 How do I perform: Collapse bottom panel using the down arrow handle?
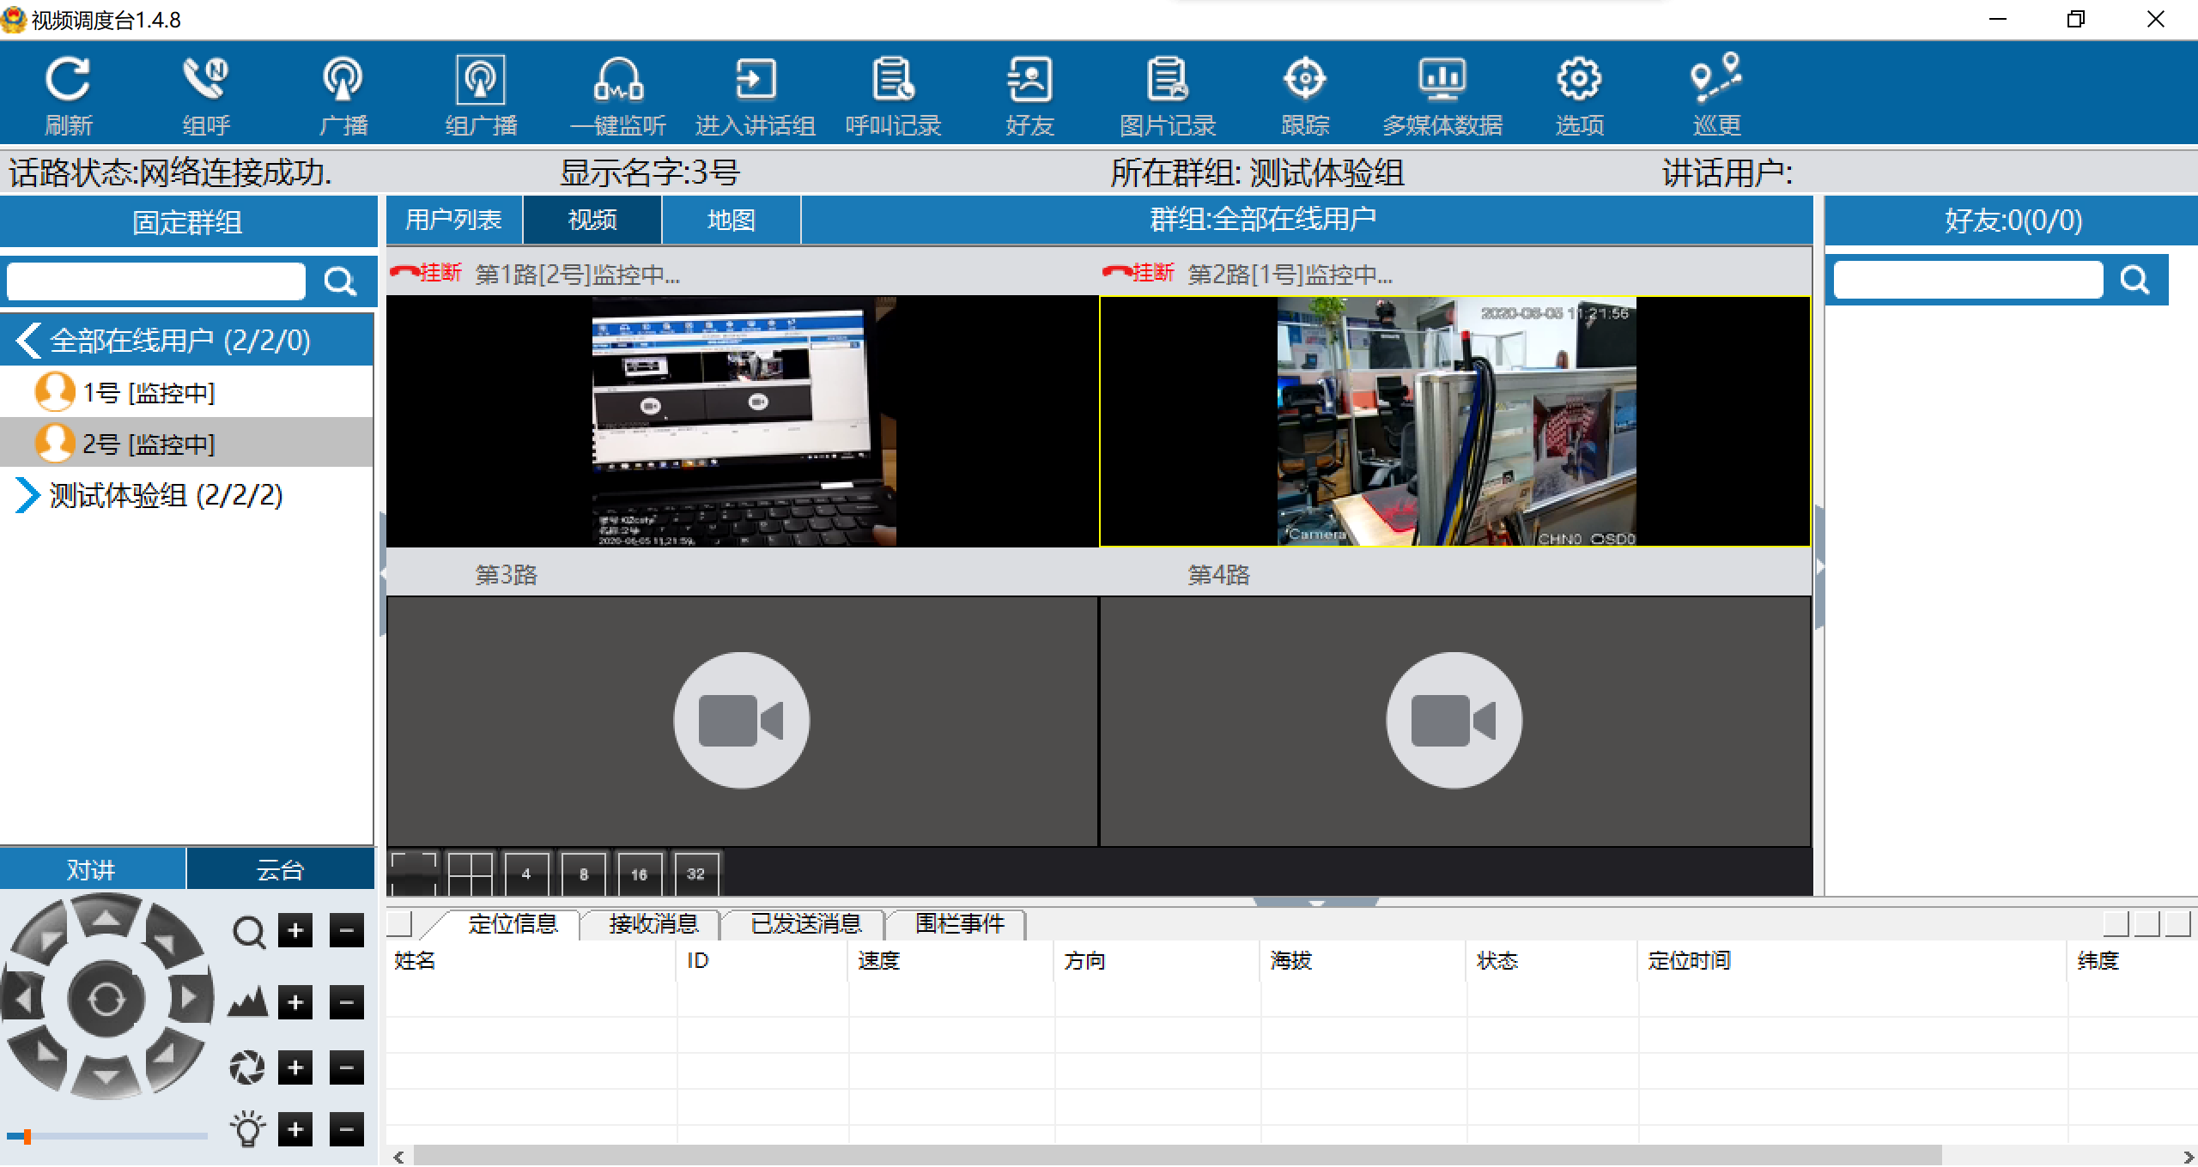(1315, 903)
